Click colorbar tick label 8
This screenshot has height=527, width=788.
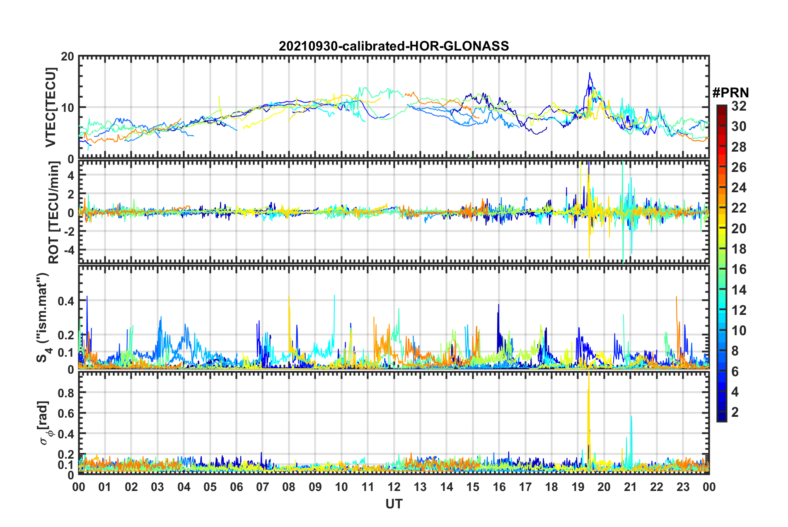735,351
